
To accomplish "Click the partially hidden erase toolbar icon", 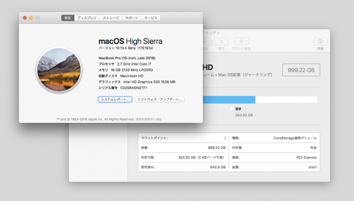I will coord(207,41).
